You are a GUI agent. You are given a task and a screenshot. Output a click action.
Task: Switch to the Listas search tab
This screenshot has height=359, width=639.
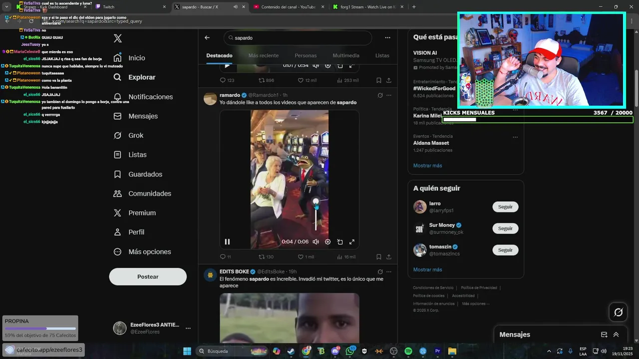point(382,55)
